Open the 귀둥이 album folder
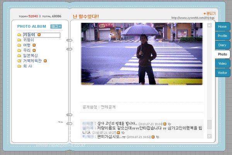This screenshot has width=232, height=155. pos(29,40)
